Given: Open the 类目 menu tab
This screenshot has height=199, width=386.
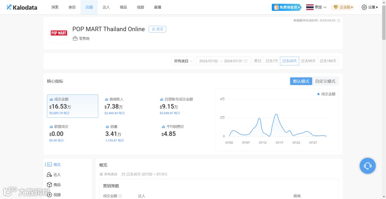Looking at the screenshot, I should click(x=72, y=8).
